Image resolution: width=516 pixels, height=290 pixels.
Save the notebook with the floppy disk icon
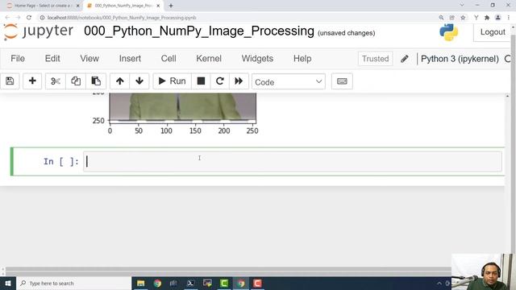click(10, 81)
